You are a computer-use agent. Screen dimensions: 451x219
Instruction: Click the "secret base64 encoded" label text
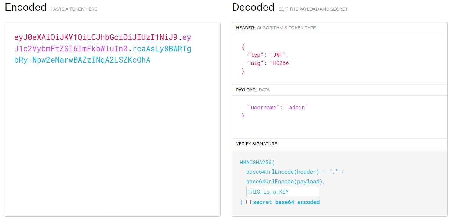point(286,202)
